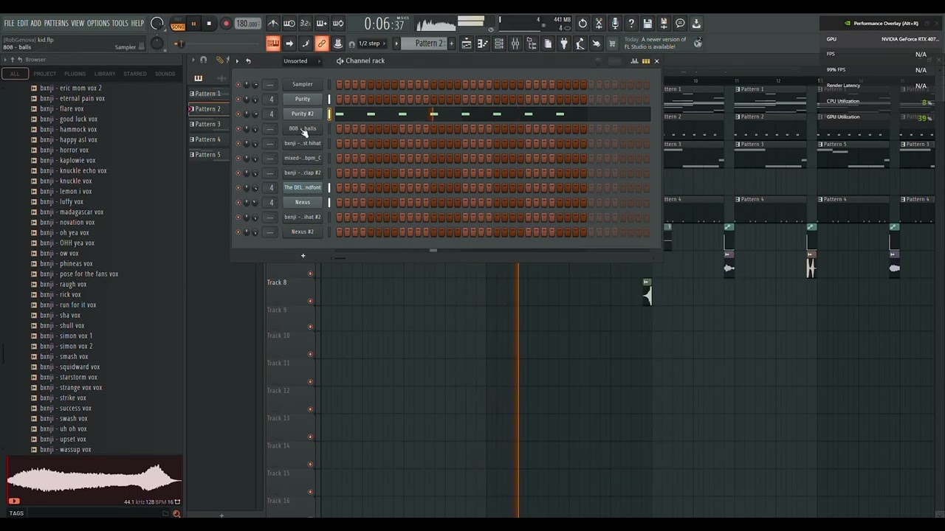Open the PATTERNS menu
Viewport: 945px width, 531px height.
(56, 24)
